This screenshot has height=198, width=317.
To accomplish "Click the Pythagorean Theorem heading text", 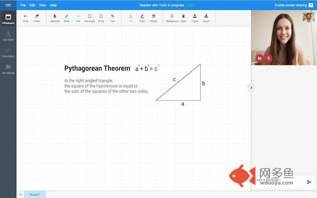I will (x=97, y=68).
